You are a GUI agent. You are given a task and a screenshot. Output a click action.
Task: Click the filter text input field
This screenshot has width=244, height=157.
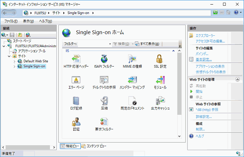click(x=93, y=44)
